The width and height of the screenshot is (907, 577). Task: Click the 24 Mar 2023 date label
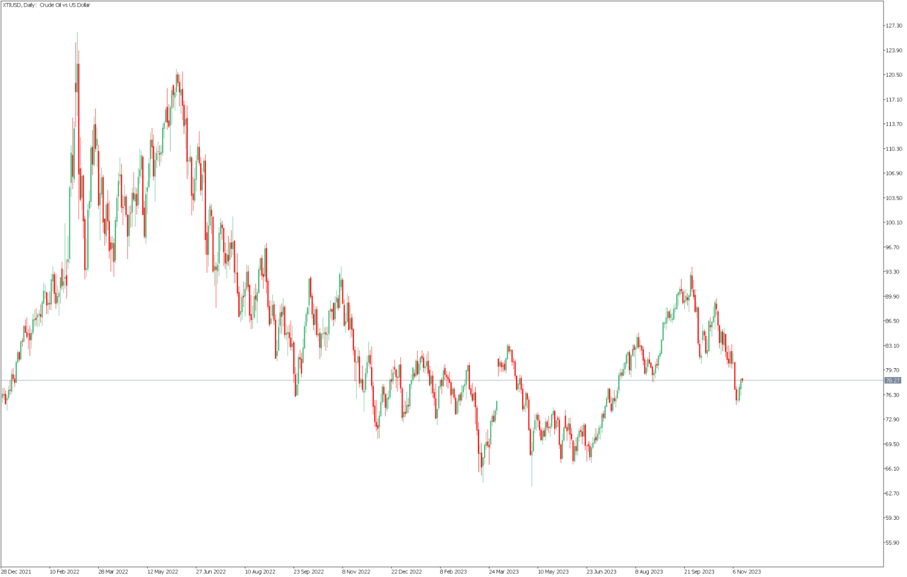coord(504,572)
